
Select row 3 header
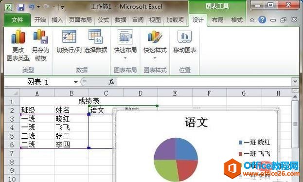click(x=12, y=119)
